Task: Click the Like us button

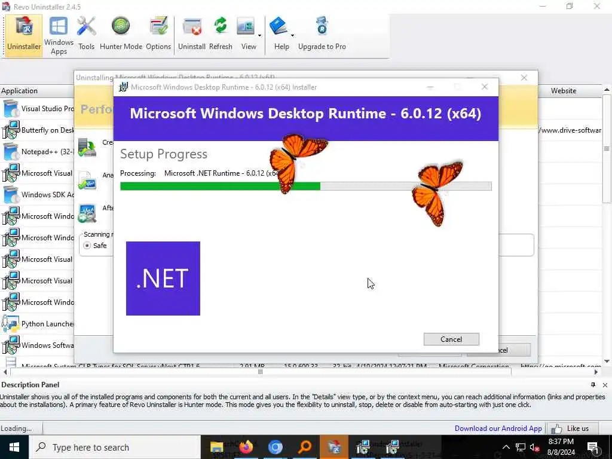Action: 573,429
